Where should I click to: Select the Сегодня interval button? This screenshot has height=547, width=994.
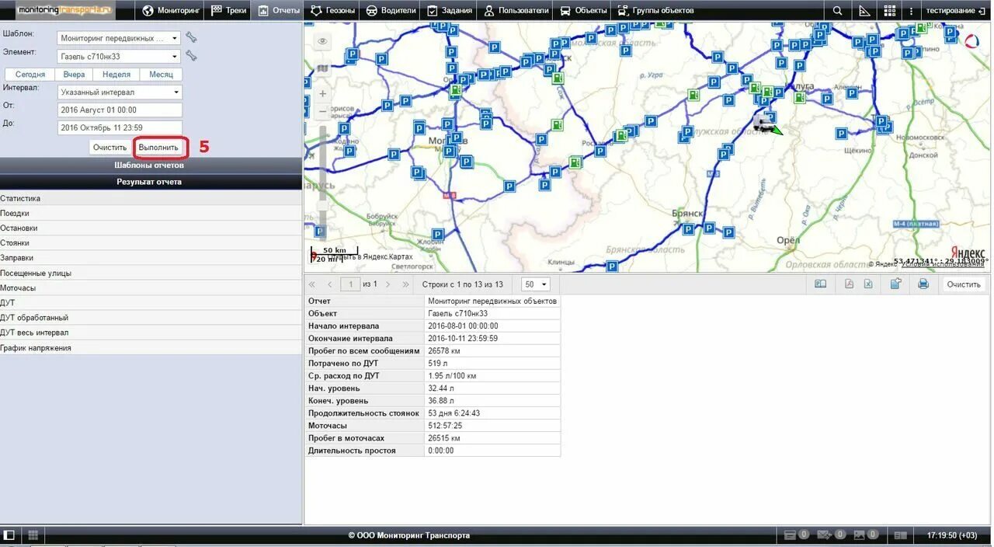[30, 75]
